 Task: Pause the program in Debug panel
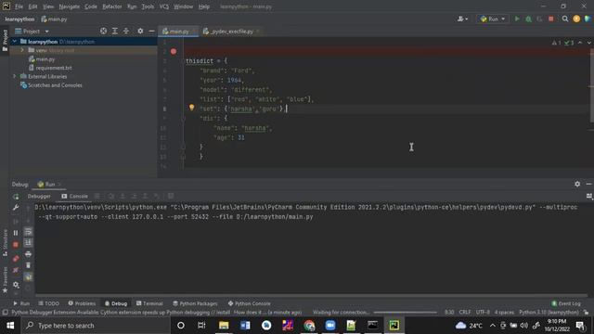16,233
